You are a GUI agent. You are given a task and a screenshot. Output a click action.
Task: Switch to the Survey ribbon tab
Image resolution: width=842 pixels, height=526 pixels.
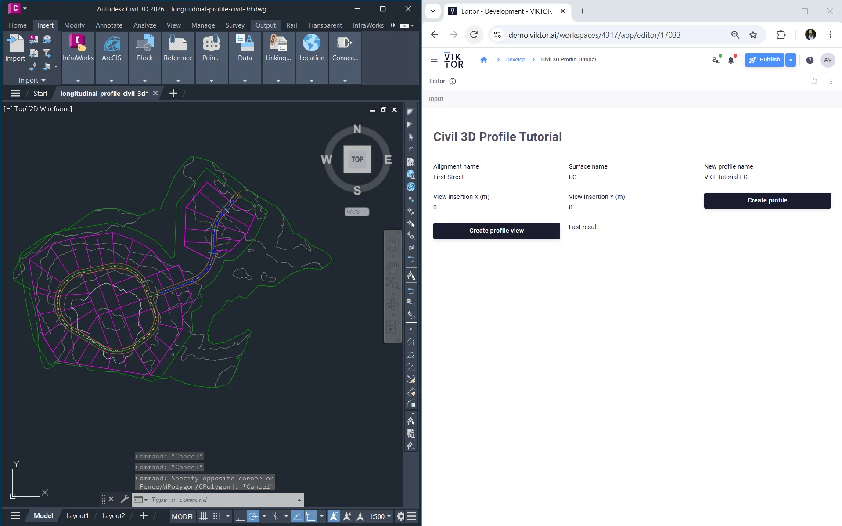coord(235,25)
